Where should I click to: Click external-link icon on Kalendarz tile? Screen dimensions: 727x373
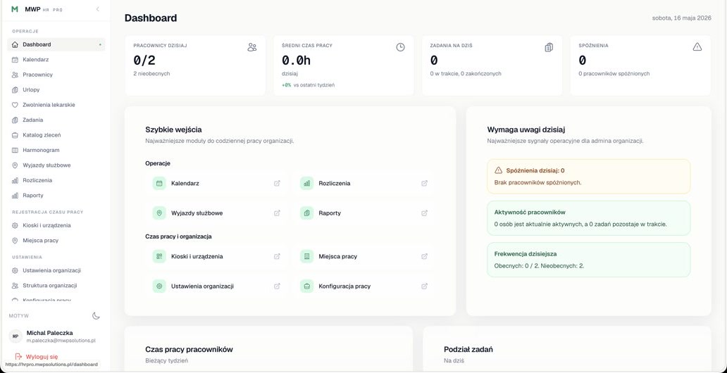pyautogui.click(x=277, y=184)
